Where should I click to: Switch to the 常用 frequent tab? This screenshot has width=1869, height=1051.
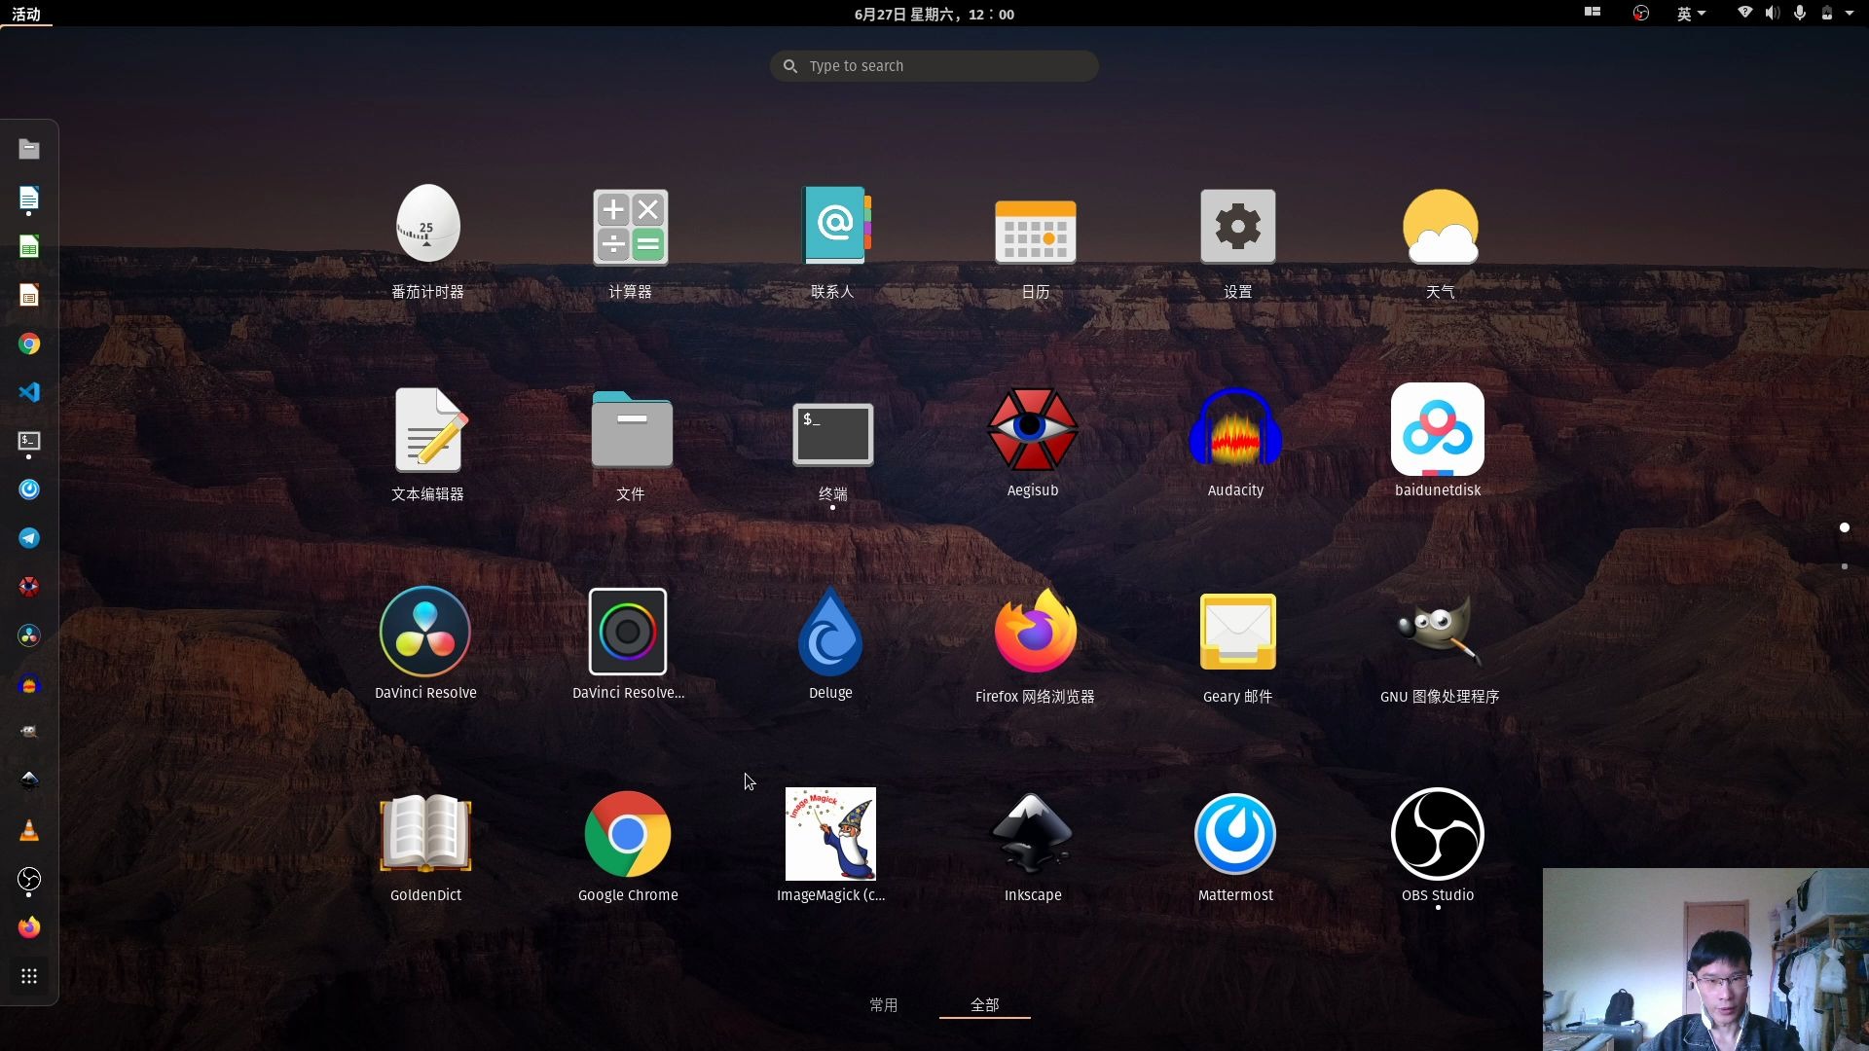[884, 1004]
